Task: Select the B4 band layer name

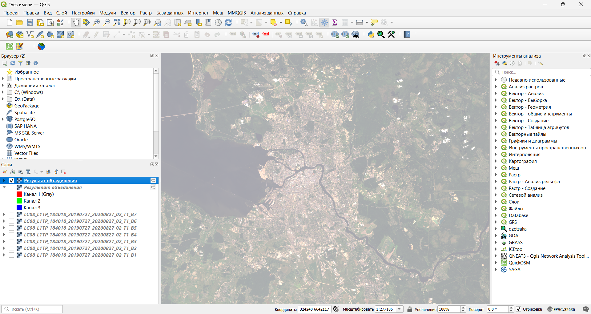Action: click(80, 235)
